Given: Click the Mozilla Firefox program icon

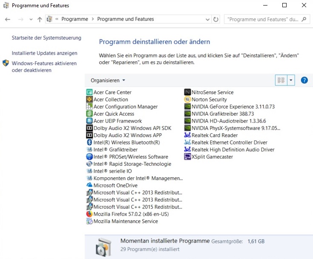Looking at the screenshot, I should (x=89, y=214).
